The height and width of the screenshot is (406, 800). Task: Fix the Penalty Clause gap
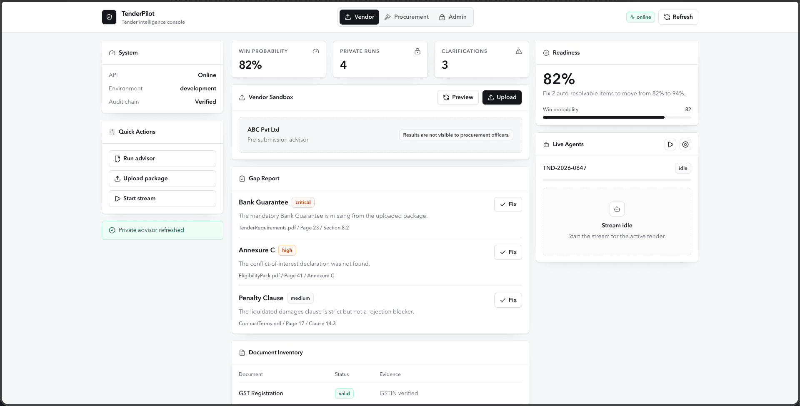click(508, 300)
